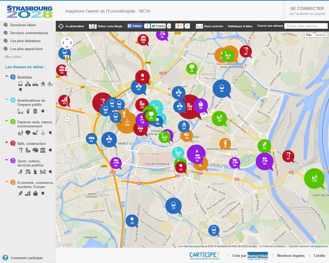Viewport: 329px width, 263px height.
Task: Open Dernières idées in sidebar
Action: click(x=23, y=25)
